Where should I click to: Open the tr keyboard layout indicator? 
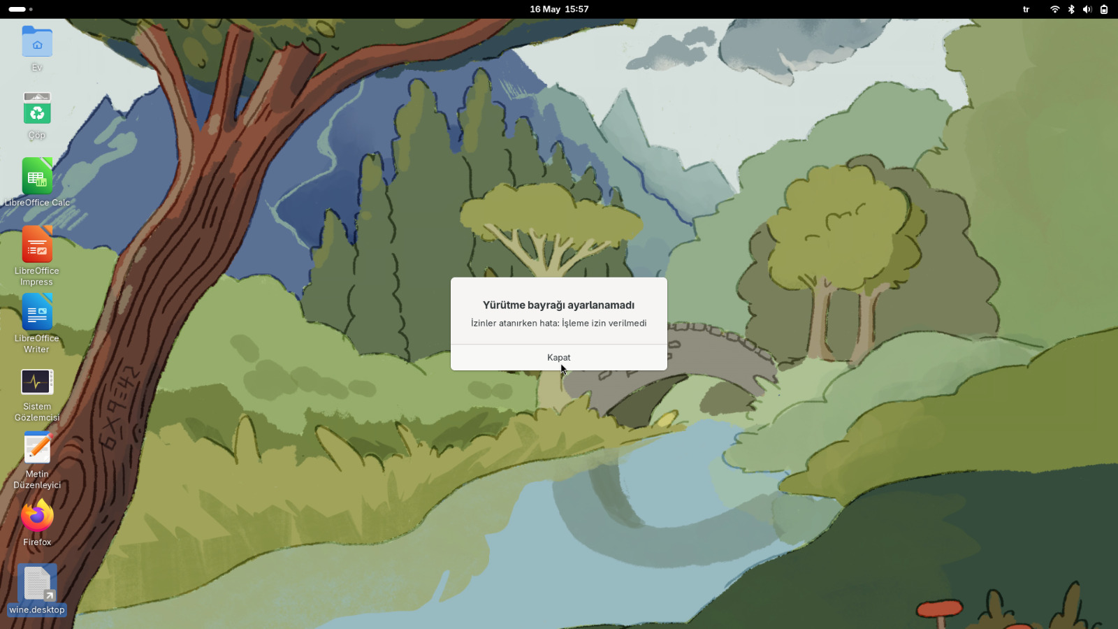[x=1026, y=9]
